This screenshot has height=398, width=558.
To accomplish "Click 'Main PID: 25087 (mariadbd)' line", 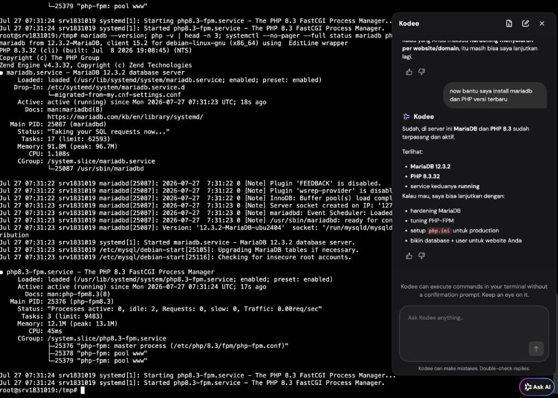I will click(x=58, y=124).
